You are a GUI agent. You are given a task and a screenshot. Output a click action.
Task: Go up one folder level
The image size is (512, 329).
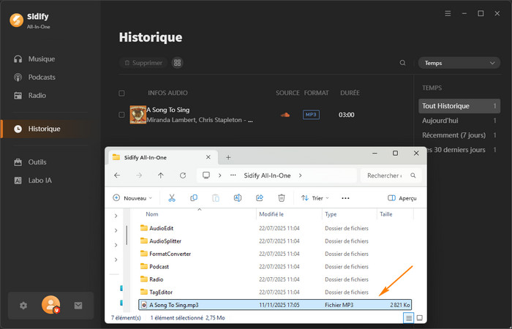tap(161, 175)
